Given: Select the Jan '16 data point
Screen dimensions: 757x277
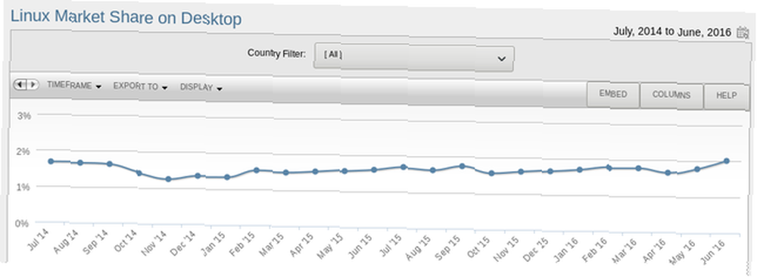Looking at the screenshot, I should coord(580,170).
